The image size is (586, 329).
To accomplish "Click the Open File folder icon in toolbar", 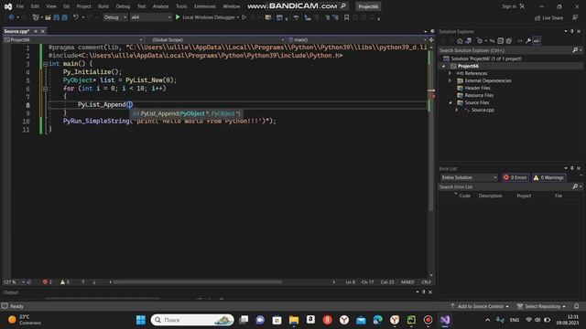I will (x=48, y=17).
